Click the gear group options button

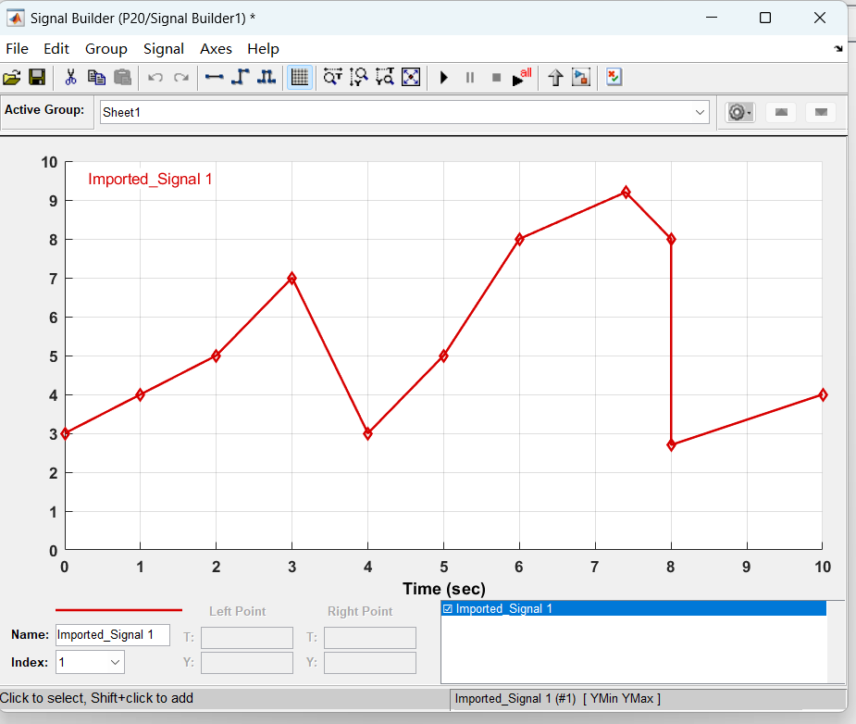739,112
